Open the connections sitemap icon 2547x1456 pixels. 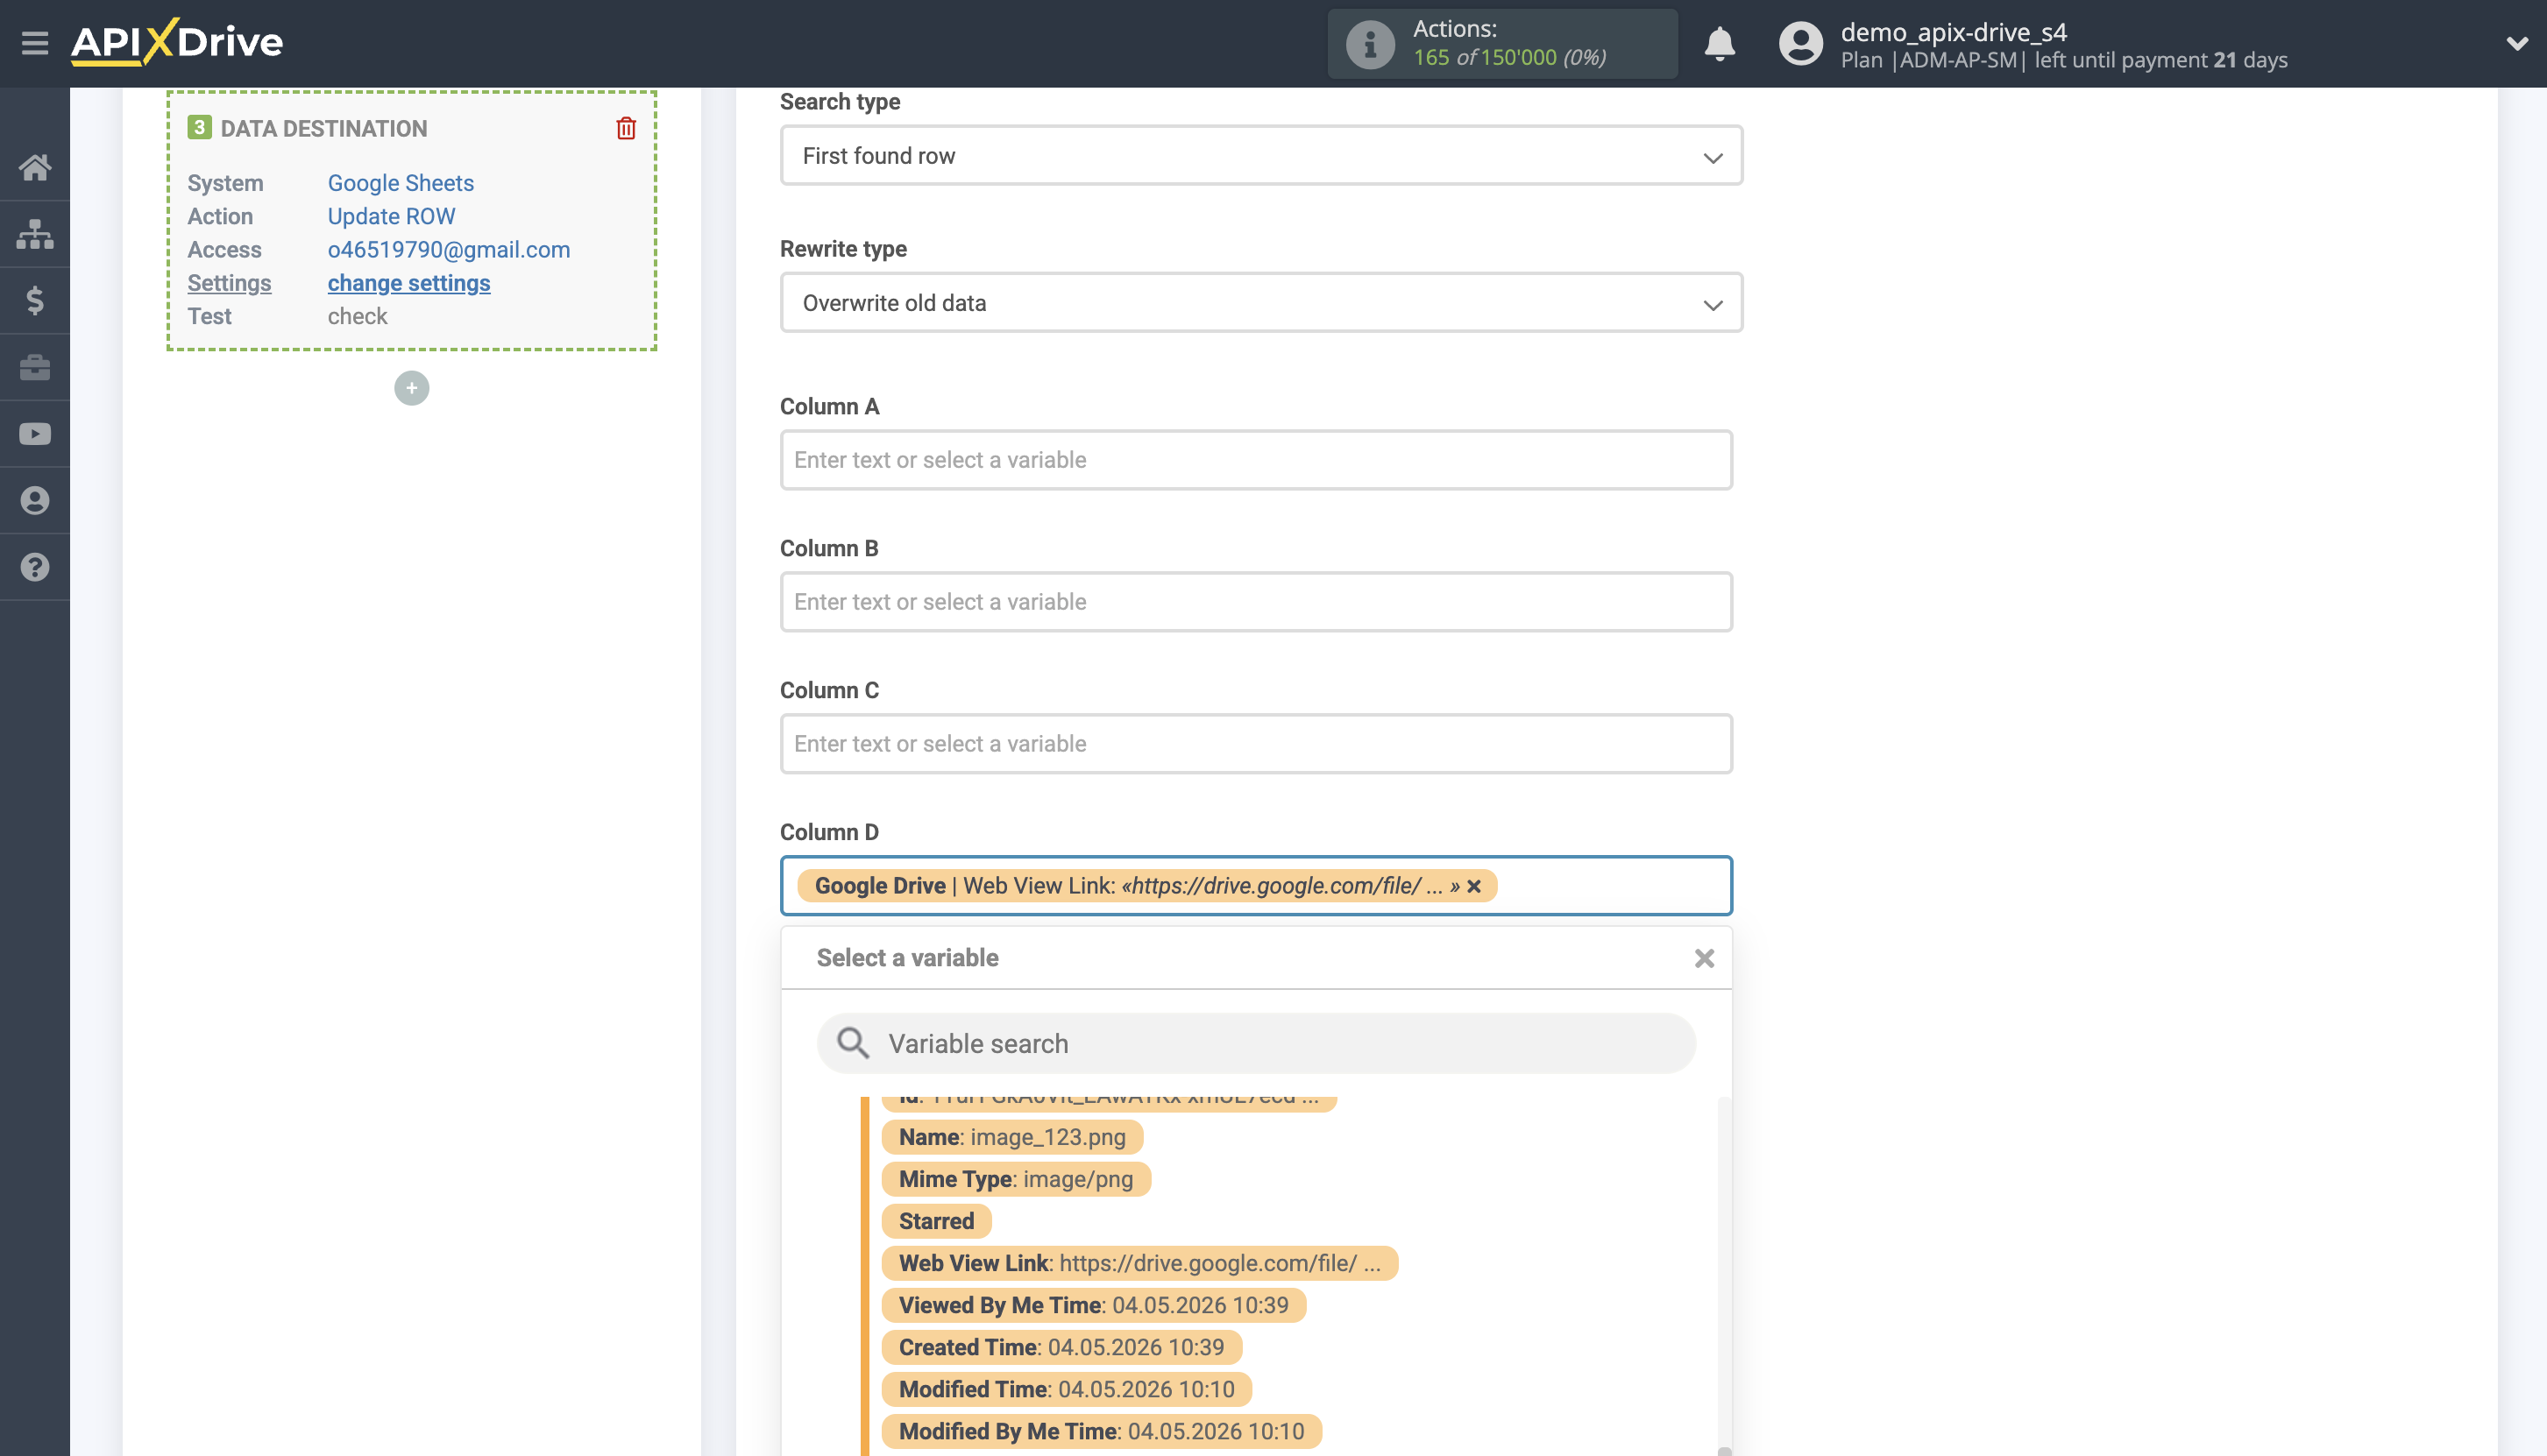coord(35,234)
